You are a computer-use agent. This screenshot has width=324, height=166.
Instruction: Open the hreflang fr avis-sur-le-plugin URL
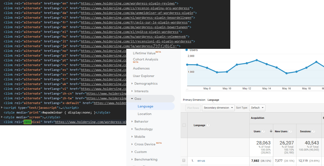pyautogui.click(x=134, y=22)
